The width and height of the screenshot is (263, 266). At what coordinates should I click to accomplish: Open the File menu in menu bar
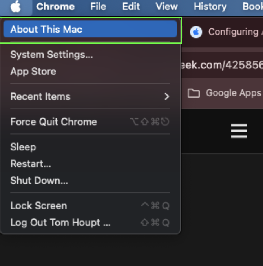pyautogui.click(x=98, y=7)
